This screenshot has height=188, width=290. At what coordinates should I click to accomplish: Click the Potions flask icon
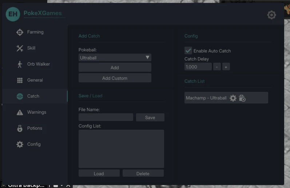pos(20,128)
